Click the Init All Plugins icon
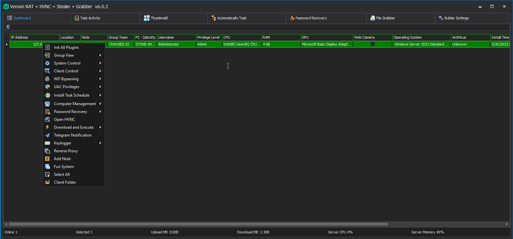The image size is (513, 239). (47, 47)
